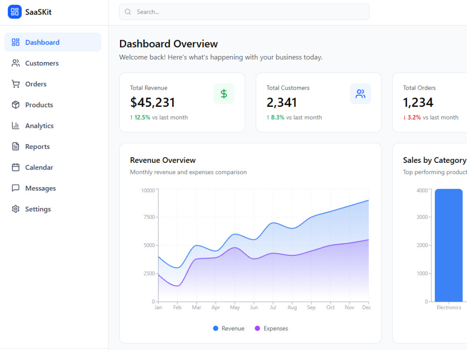Click the Dec label on chart axis

367,308
